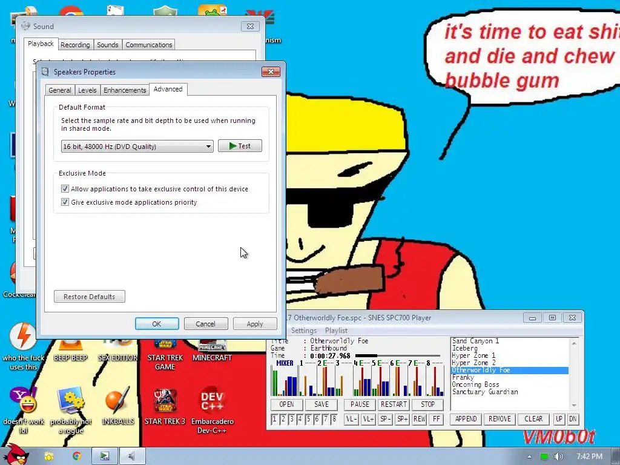This screenshot has height=465, width=620.
Task: Raise volume with VL+ button
Action: click(368, 419)
